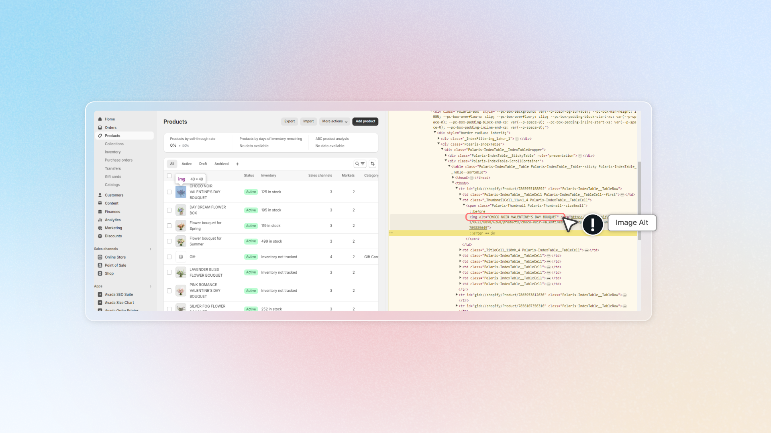771x433 pixels.
Task: Click the Add product button
Action: (365, 121)
